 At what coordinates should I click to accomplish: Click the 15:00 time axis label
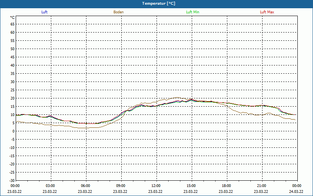[192, 186]
